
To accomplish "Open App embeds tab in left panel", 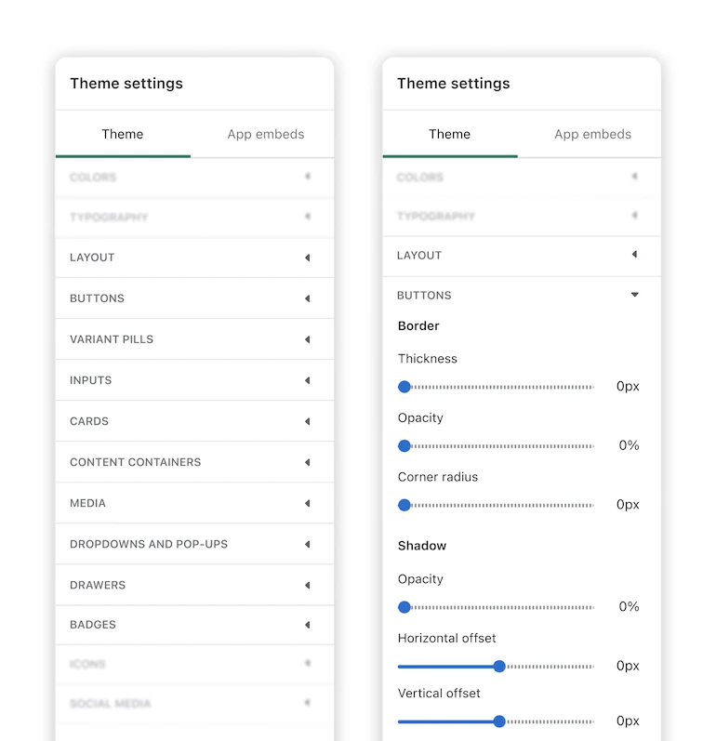I will coord(266,134).
